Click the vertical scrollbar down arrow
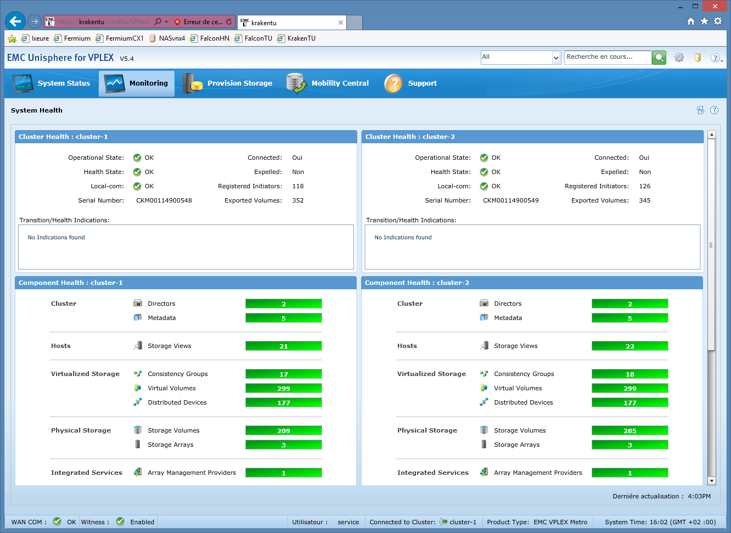This screenshot has width=731, height=533. (x=712, y=481)
